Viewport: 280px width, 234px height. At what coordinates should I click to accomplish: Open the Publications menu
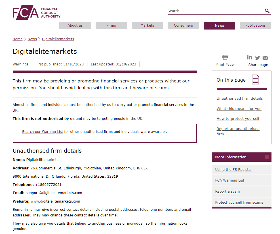click(255, 25)
